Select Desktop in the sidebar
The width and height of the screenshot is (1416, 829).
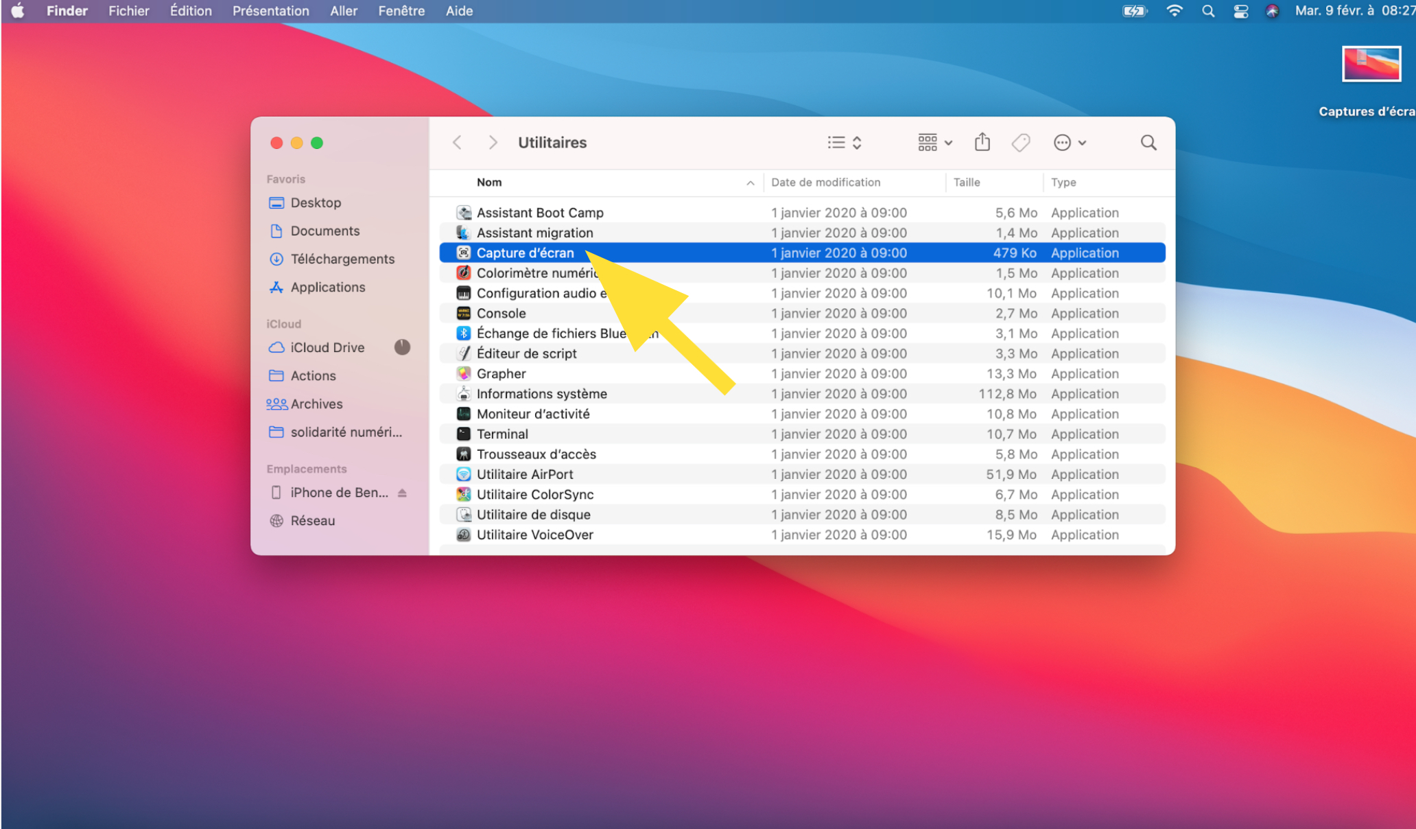tap(305, 202)
